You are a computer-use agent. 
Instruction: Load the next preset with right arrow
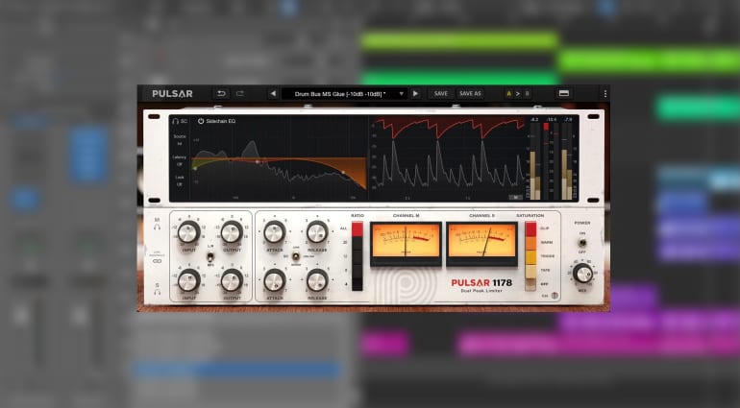point(415,94)
